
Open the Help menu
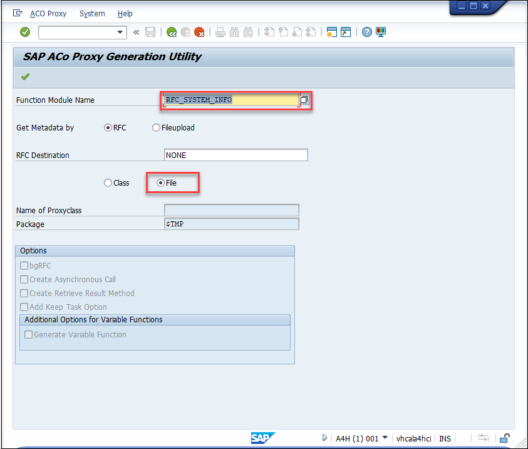click(x=125, y=14)
